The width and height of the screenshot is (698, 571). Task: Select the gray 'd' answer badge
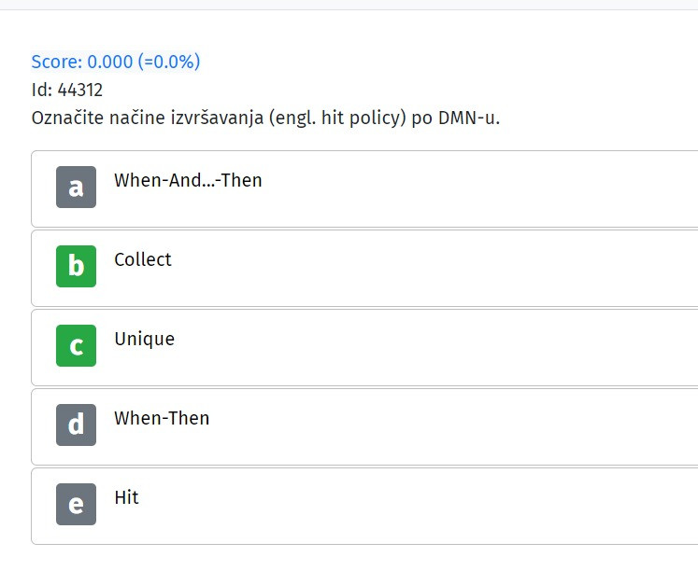coord(76,425)
